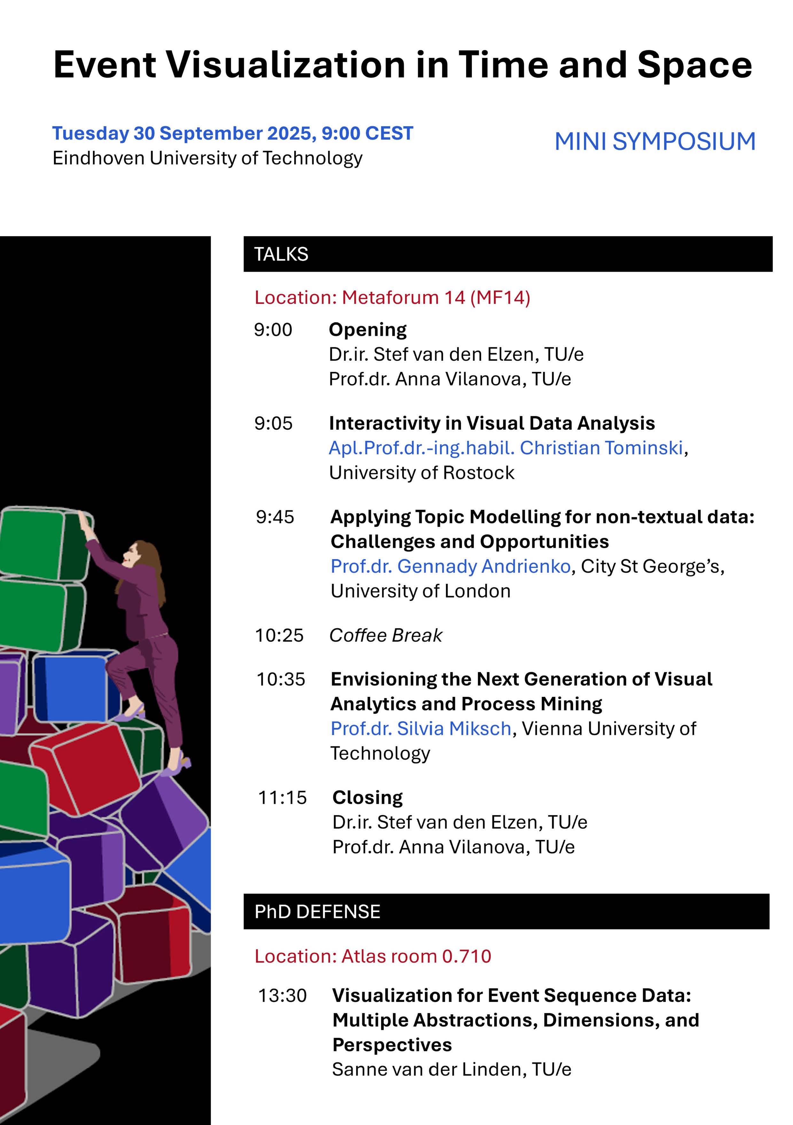Click the Christian Tominski speaker link
The image size is (793, 1125).
click(505, 448)
